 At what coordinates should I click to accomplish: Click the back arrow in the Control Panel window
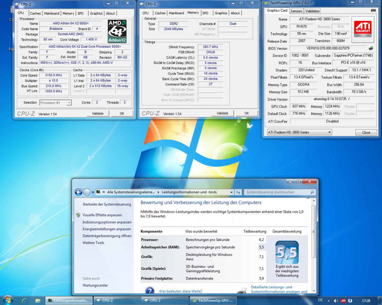click(79, 192)
